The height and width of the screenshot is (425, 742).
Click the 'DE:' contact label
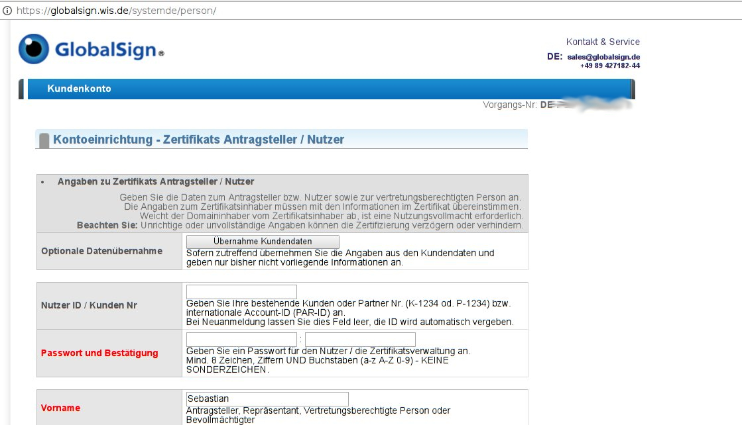[x=554, y=57]
